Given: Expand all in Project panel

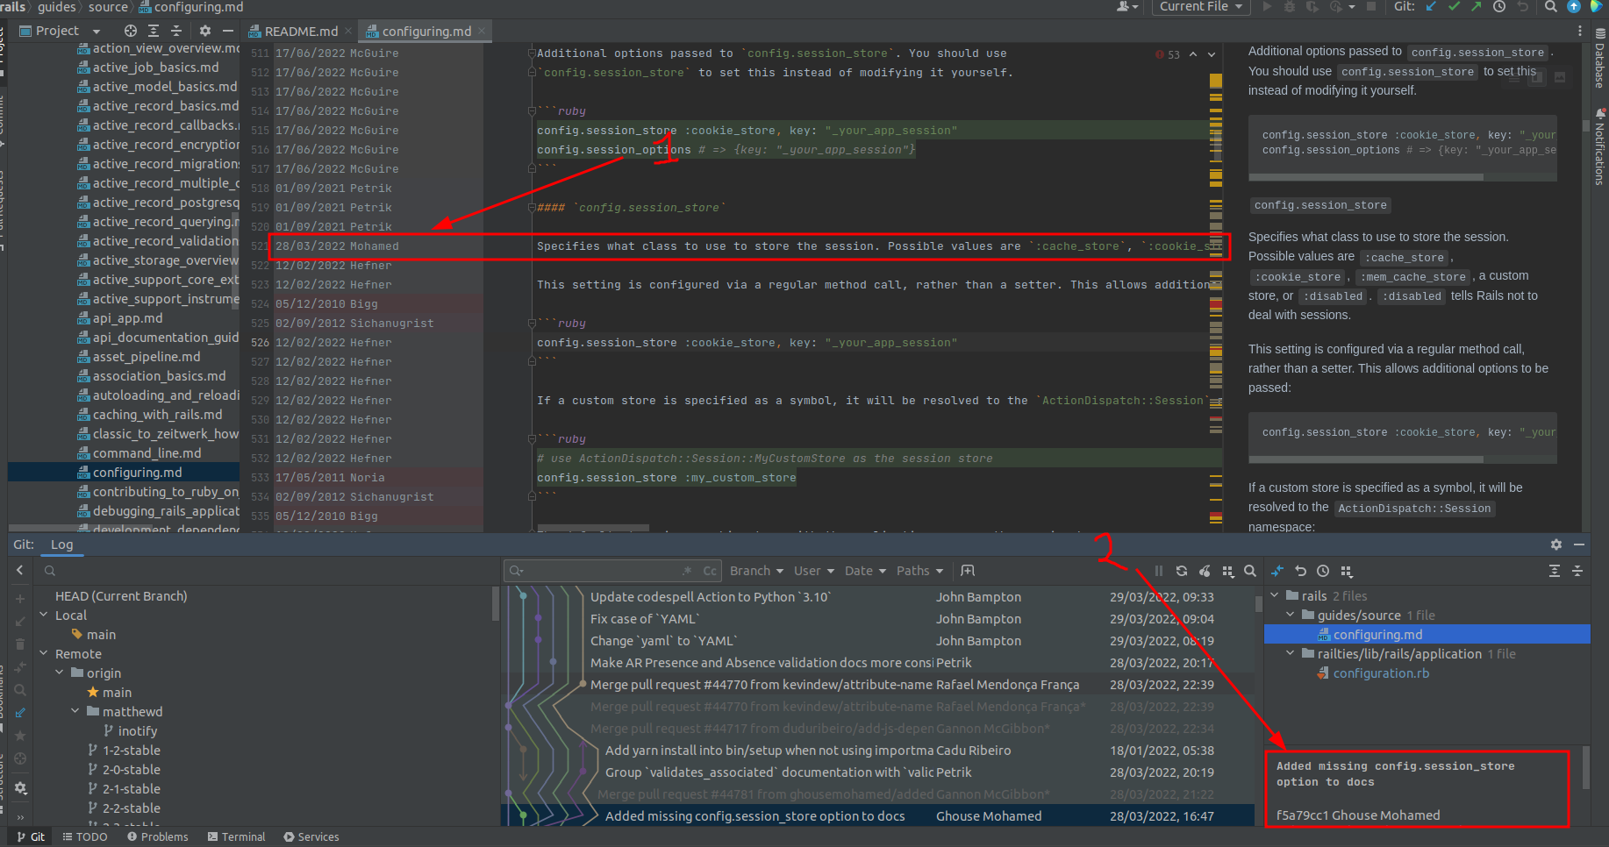Looking at the screenshot, I should coord(154,31).
